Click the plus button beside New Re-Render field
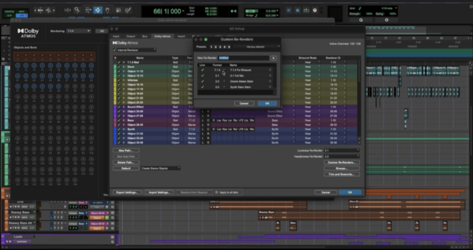Screen dimensions: 473x250 pyautogui.click(x=273, y=58)
